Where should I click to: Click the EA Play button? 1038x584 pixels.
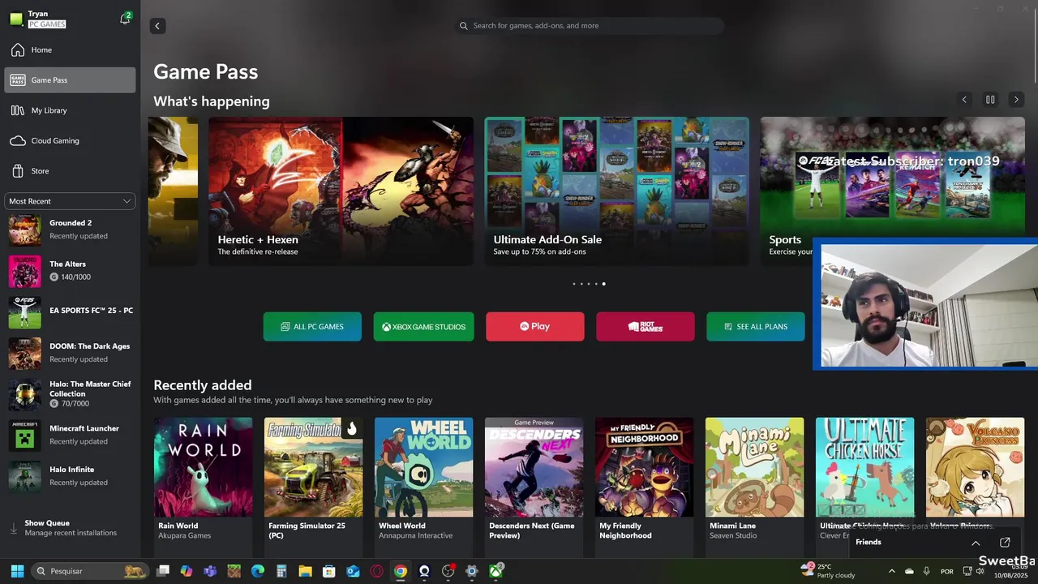(534, 327)
